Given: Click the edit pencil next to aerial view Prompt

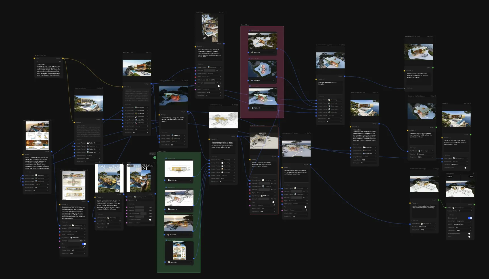Looking at the screenshot, I should [324, 79].
